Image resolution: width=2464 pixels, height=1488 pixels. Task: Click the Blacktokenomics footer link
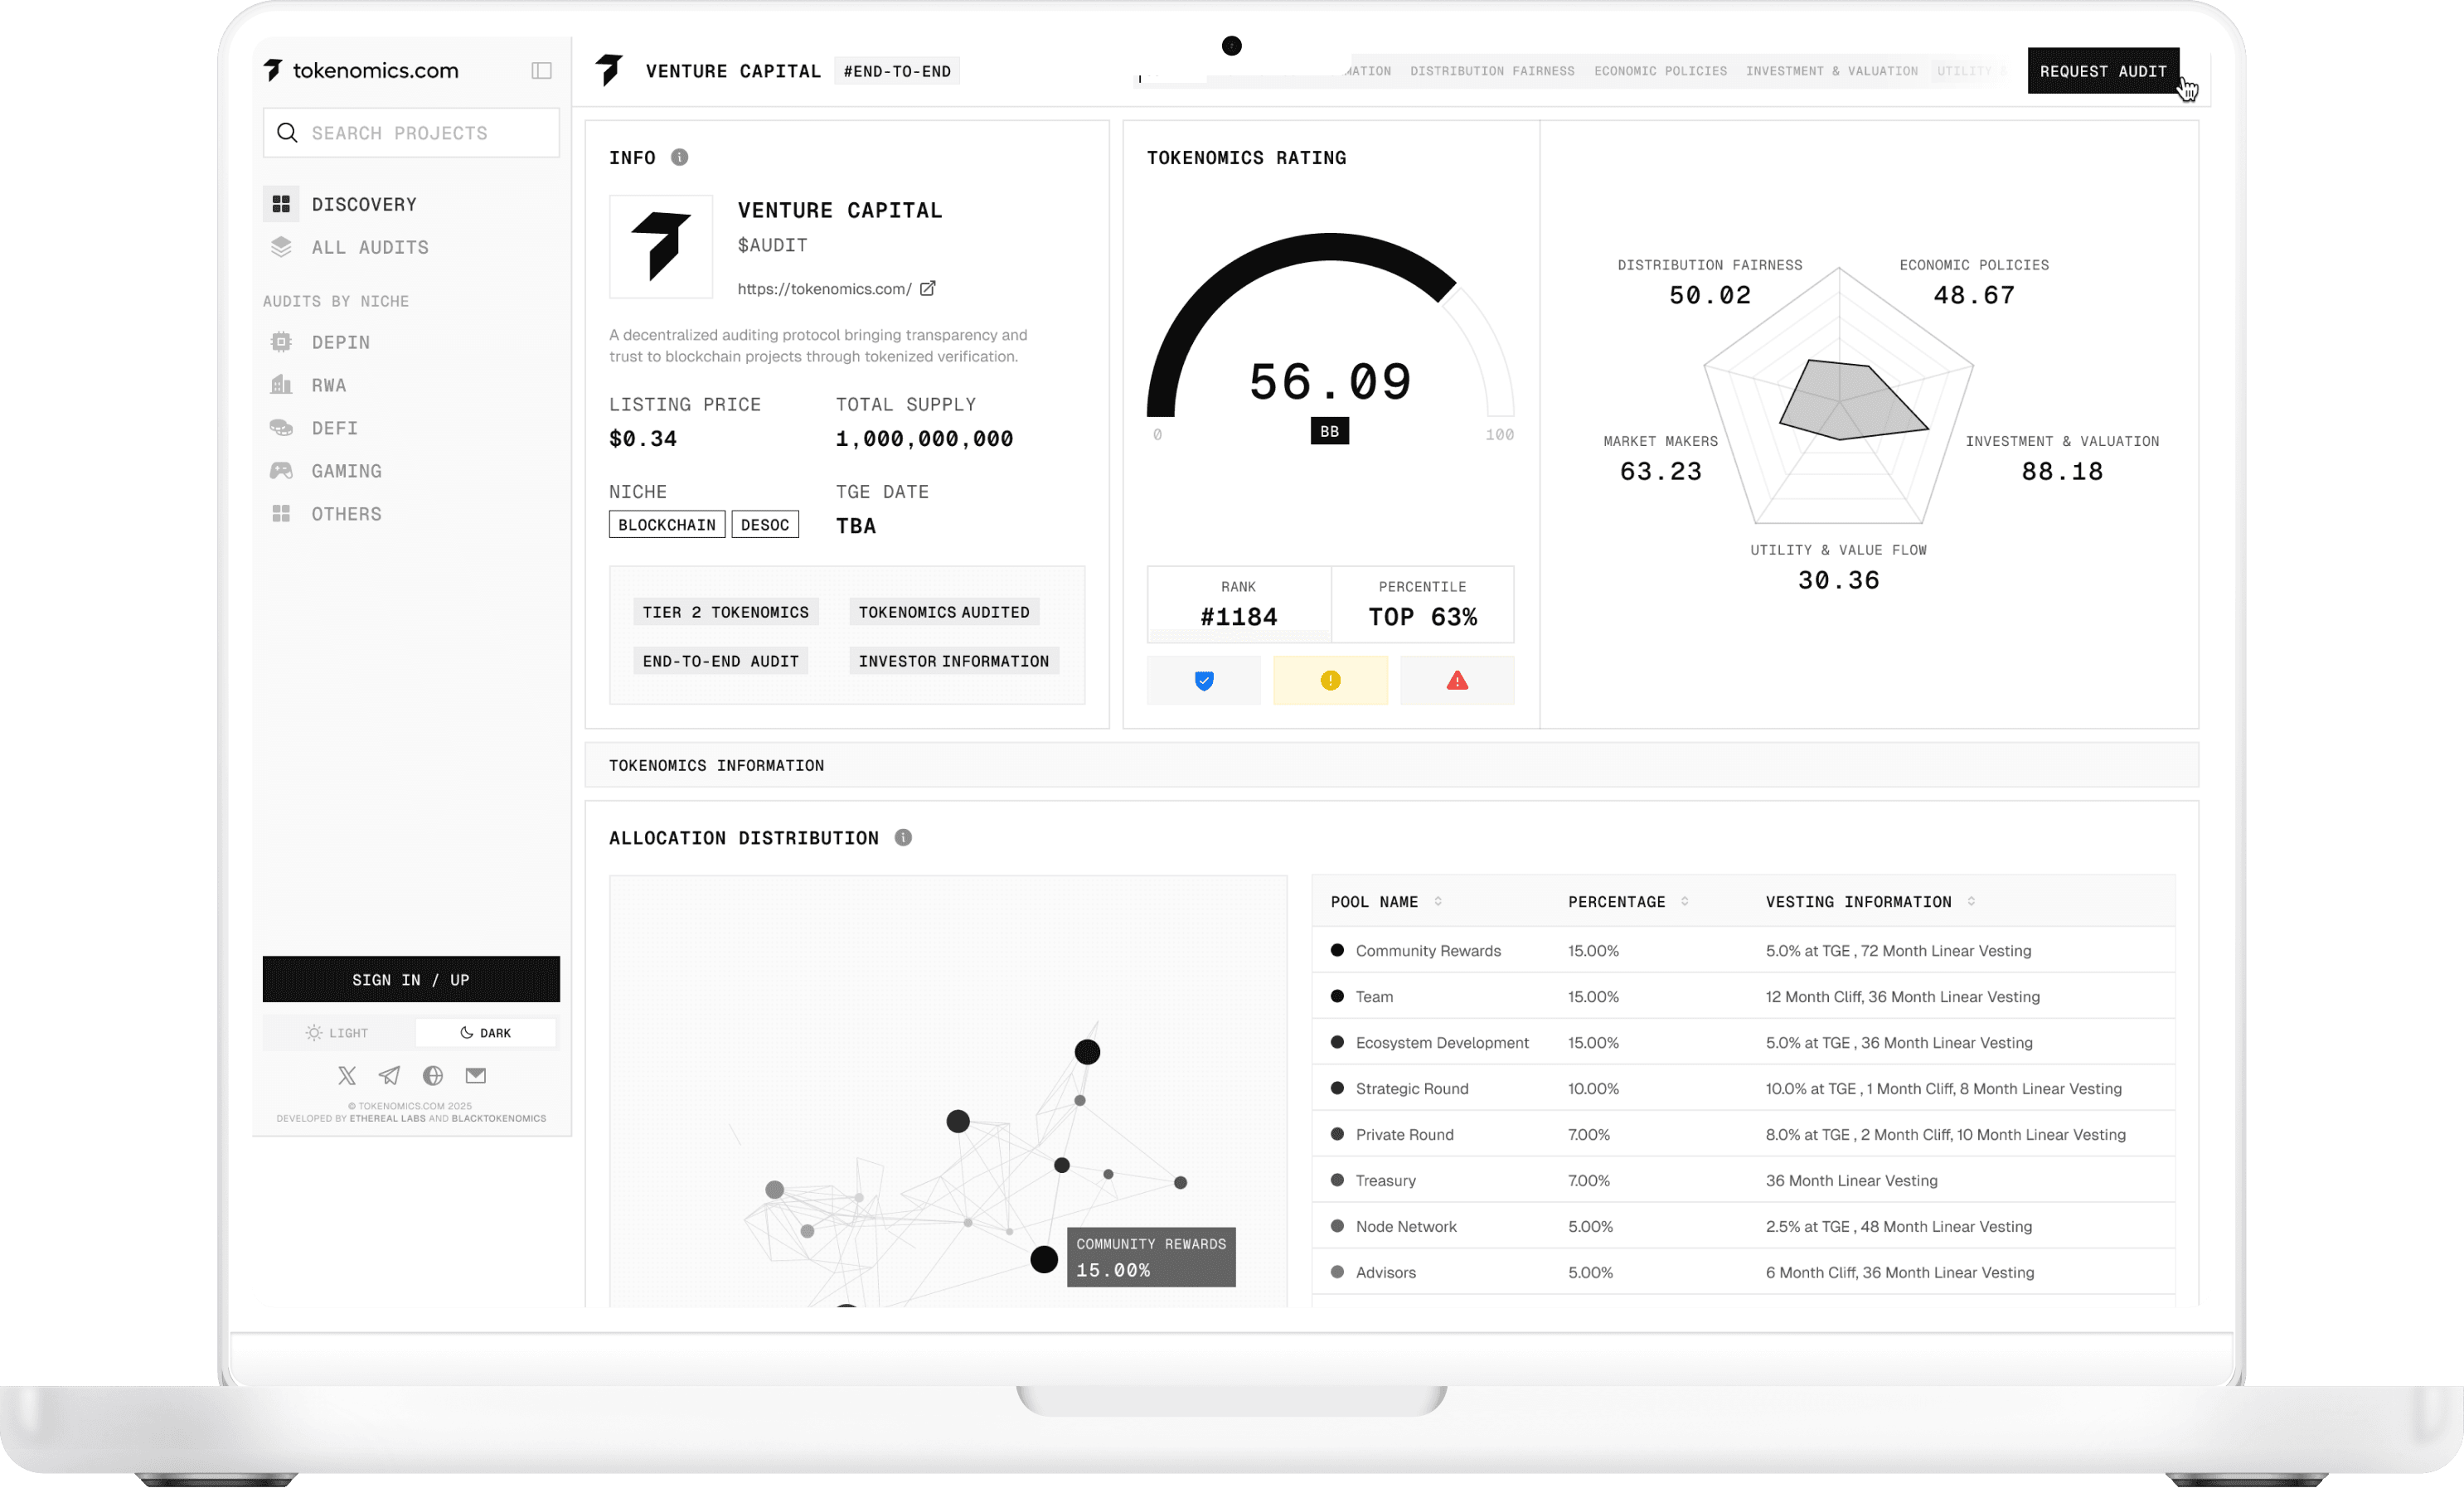pyautogui.click(x=498, y=1119)
